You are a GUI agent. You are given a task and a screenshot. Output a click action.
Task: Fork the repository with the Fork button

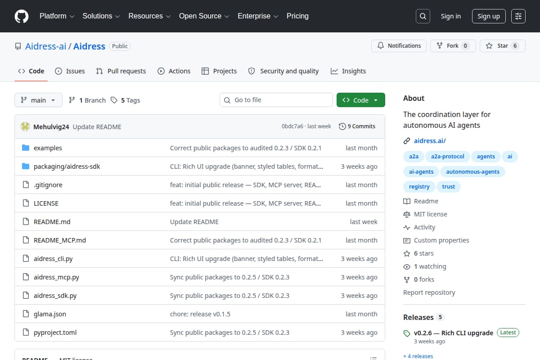coord(453,46)
